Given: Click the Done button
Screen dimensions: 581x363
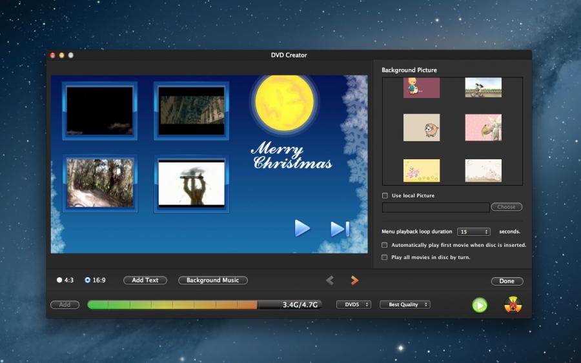Looking at the screenshot, I should tap(507, 281).
